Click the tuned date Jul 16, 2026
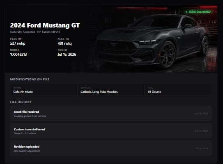The image size is (223, 164). click(67, 55)
